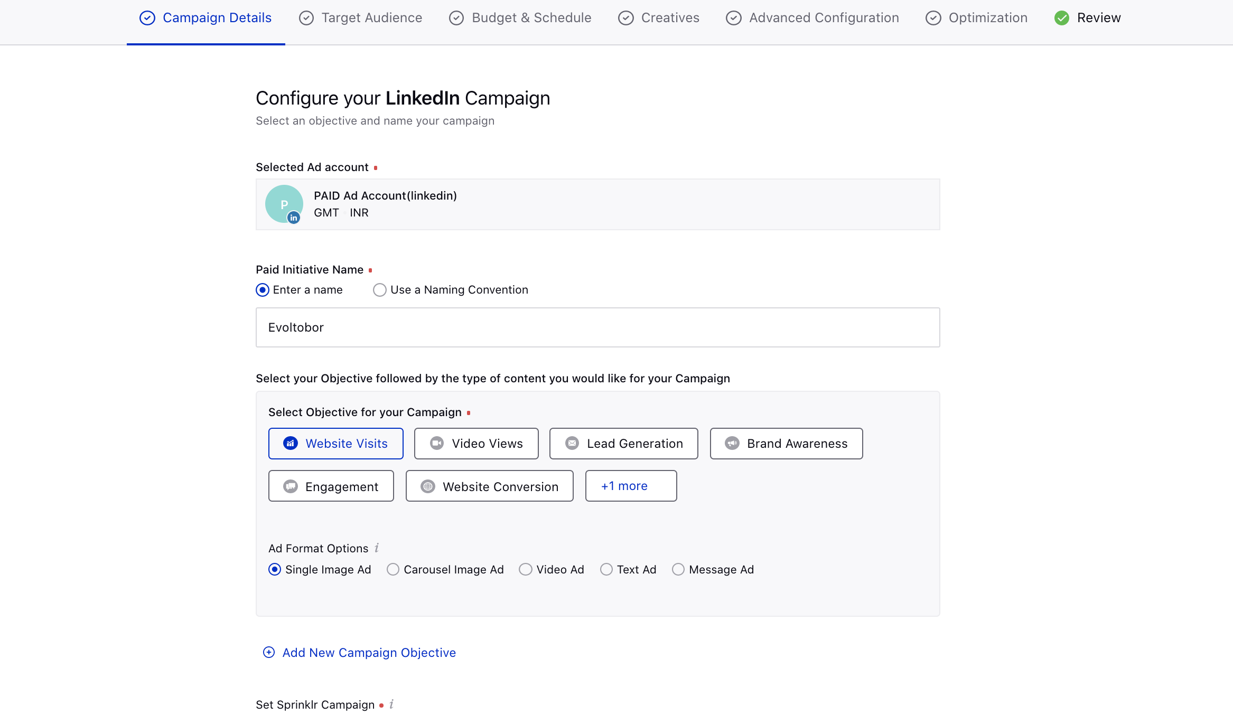This screenshot has height=715, width=1233.
Task: Click the 'Configure your LinkedIn Campaign' heading
Action: [403, 98]
